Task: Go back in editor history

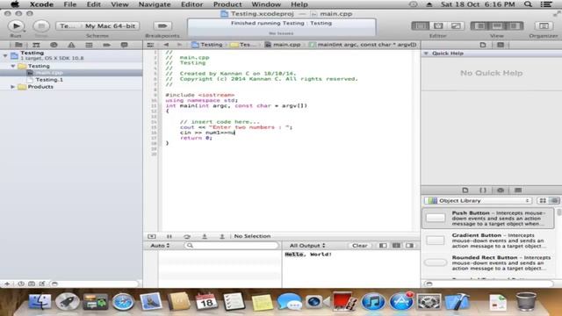Action: tap(166, 45)
